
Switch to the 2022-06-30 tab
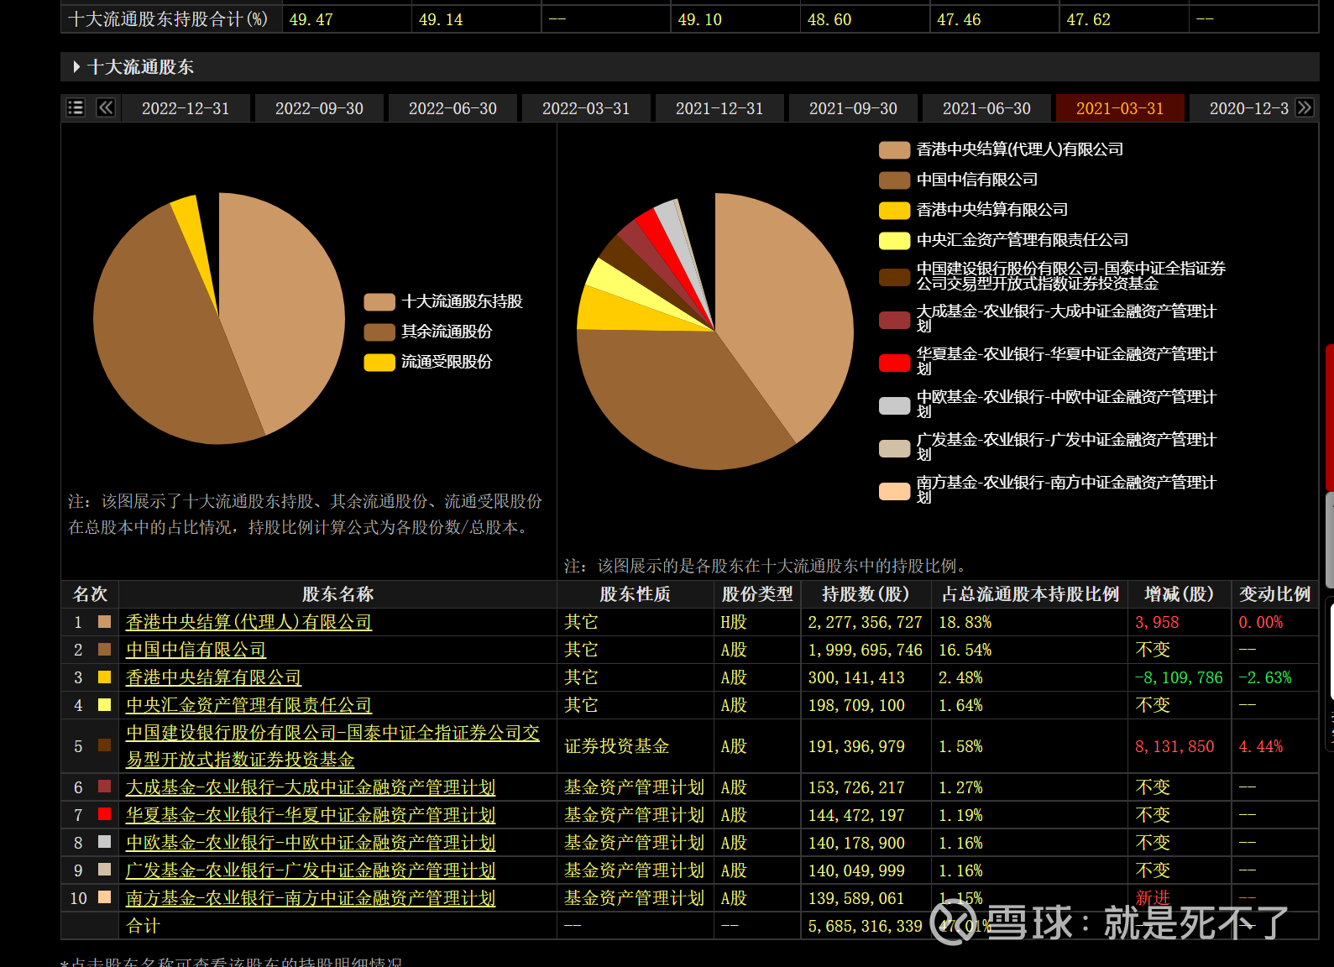(453, 108)
